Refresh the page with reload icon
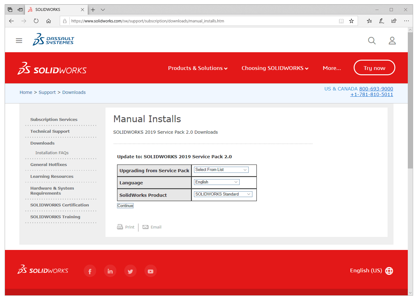The width and height of the screenshot is (419, 300). 36,21
